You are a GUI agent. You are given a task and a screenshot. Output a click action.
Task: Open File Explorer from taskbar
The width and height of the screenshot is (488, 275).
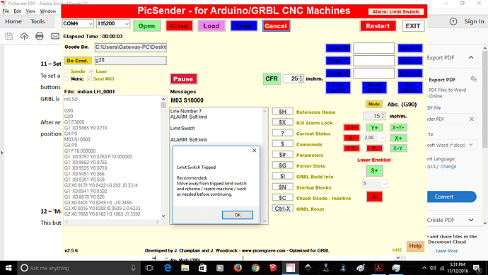(x=185, y=268)
